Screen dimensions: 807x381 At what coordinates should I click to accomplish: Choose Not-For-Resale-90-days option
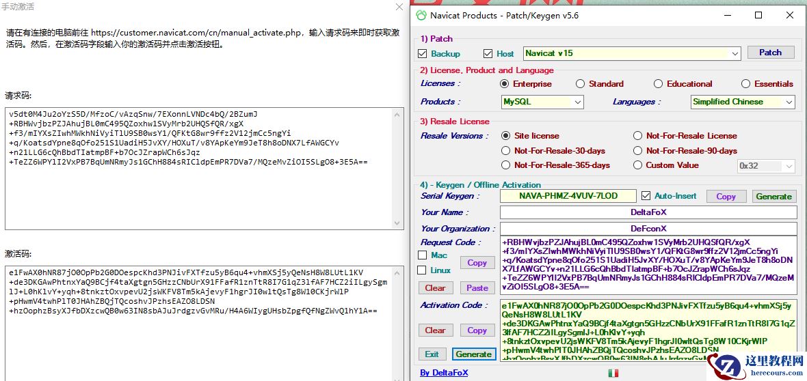(637, 151)
